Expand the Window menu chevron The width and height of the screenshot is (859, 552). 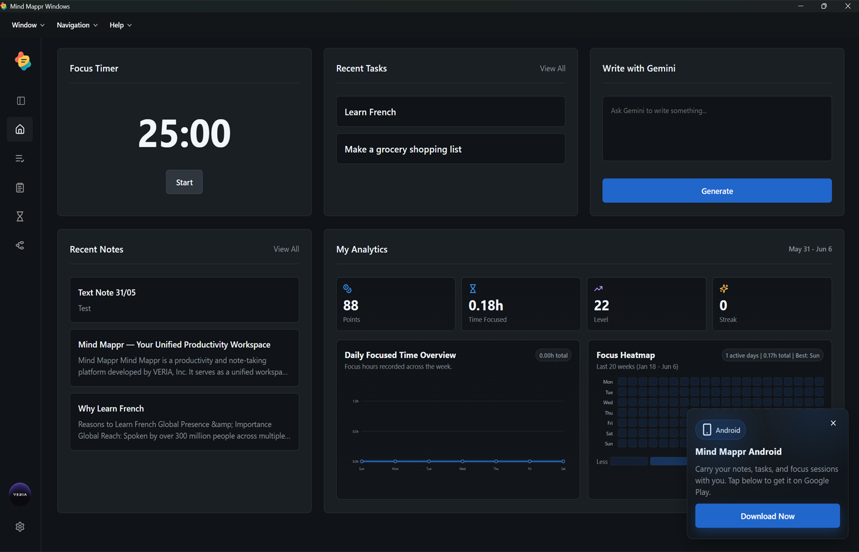(x=42, y=25)
